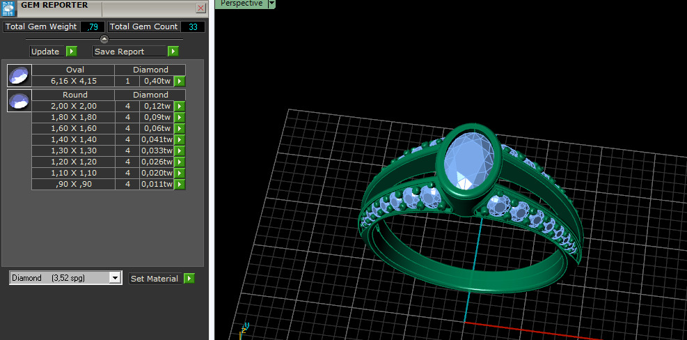Click the Oval header cell
The width and height of the screenshot is (687, 340).
[x=73, y=70]
